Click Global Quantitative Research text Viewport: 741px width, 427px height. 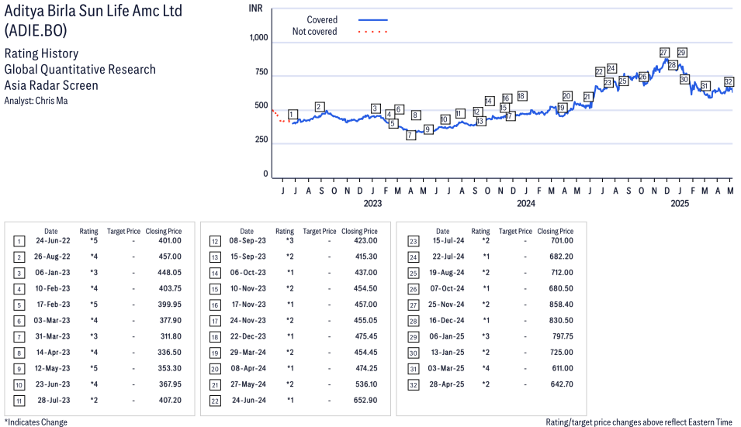(80, 69)
